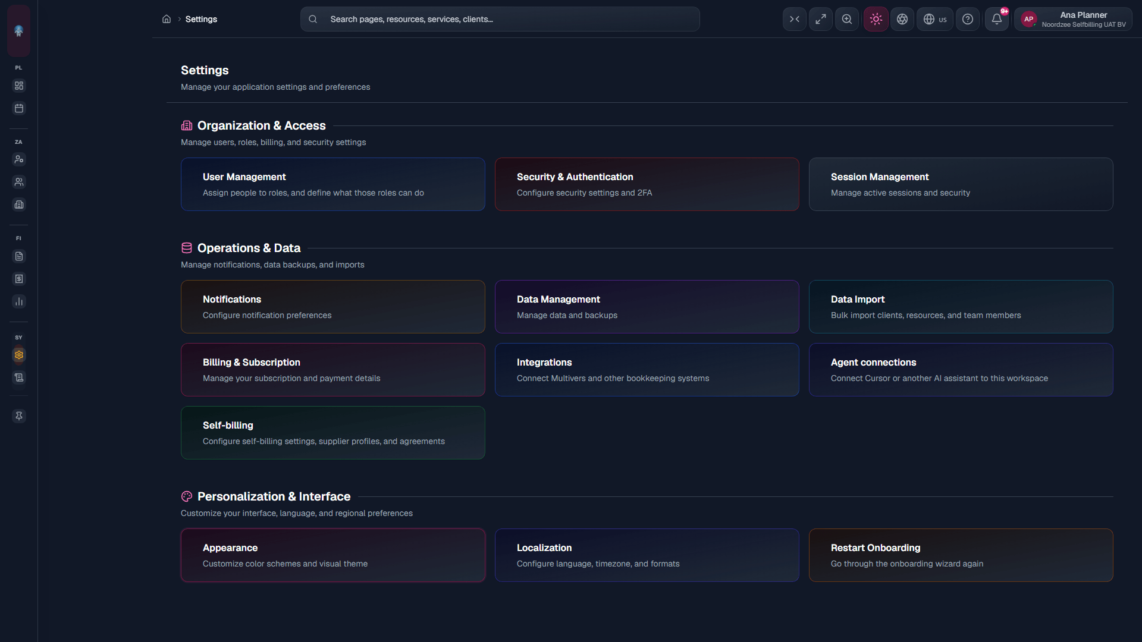This screenshot has height=642, width=1142.
Task: Click the dollar receipt sidebar icon
Action: [x=19, y=279]
